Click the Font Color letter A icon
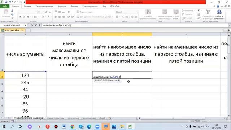231x130 pixels. [x=48, y=17]
